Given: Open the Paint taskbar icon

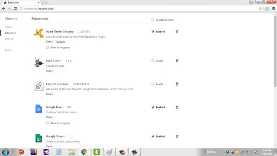Looking at the screenshot, I should [109, 152].
